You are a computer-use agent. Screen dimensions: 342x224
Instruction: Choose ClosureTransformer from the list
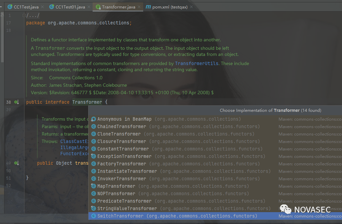(x=215, y=141)
